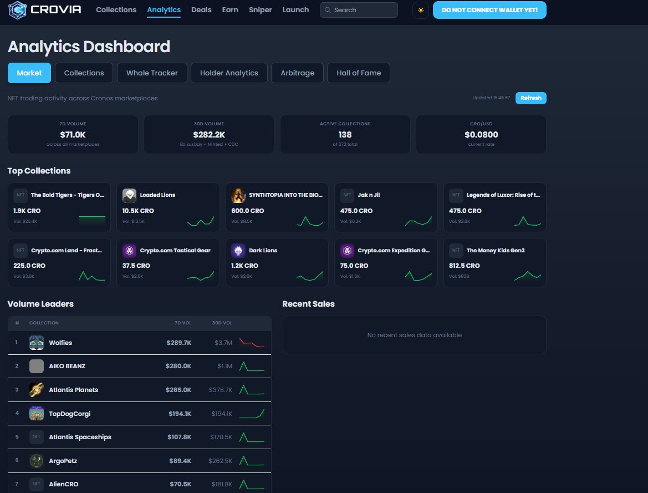This screenshot has width=648, height=493.
Task: Open SYNTHTOPIA collection avatar icon
Action: coord(238,195)
